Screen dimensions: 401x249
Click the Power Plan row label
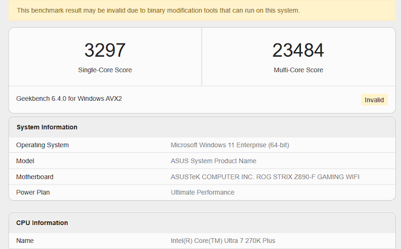click(33, 192)
